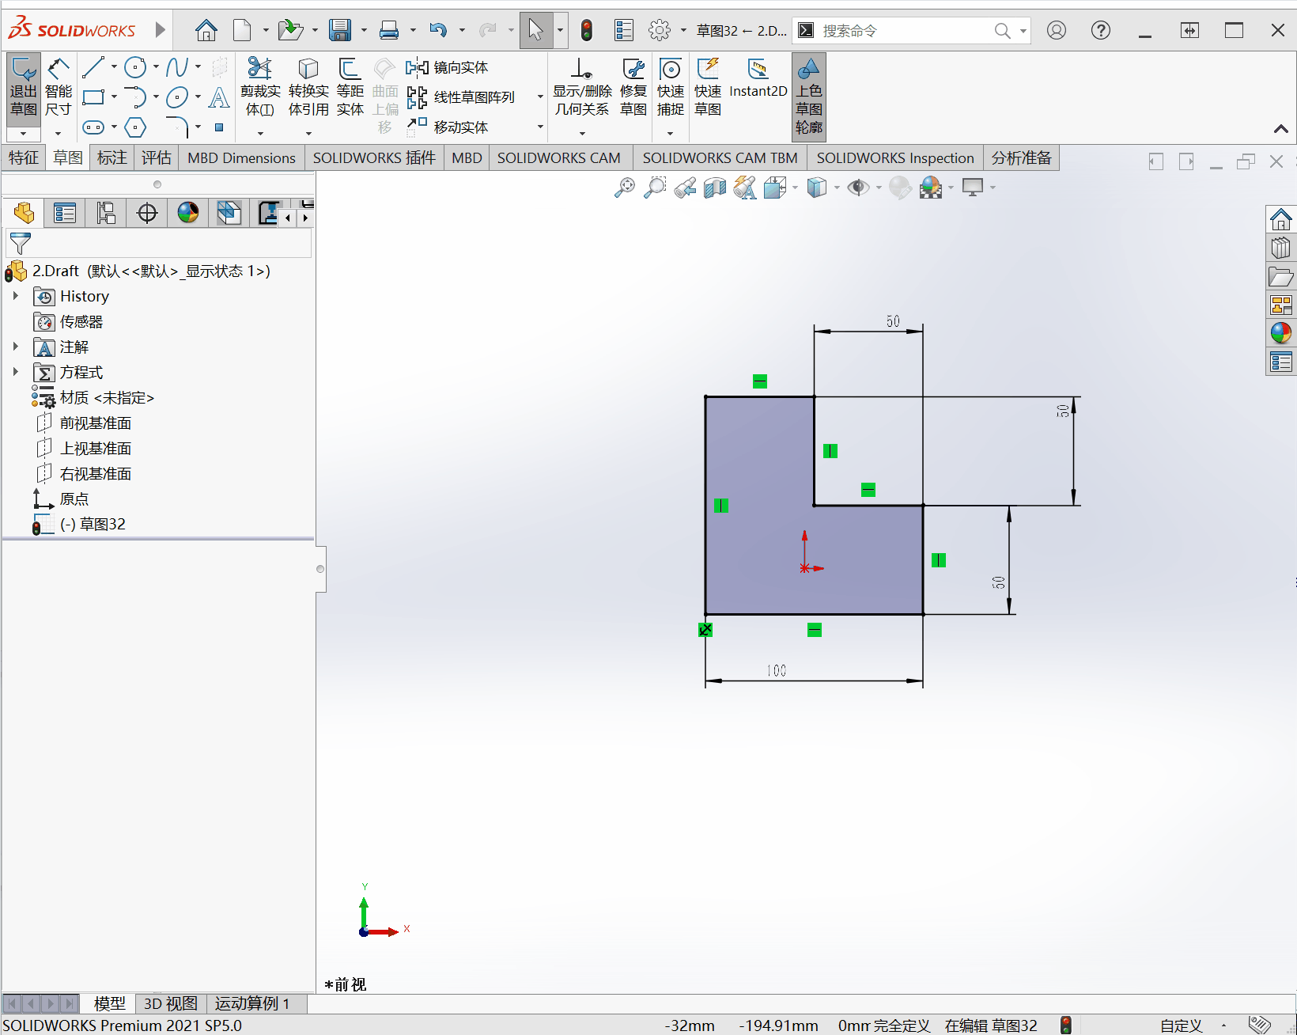Toggle Instant2D on or off
This screenshot has width=1297, height=1035.
pos(758,79)
